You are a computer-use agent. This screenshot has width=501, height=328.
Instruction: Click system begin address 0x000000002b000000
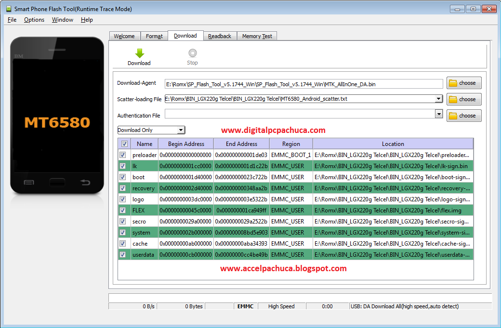[x=186, y=233]
